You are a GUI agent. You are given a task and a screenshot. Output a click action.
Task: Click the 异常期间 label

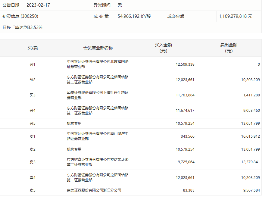102,5
